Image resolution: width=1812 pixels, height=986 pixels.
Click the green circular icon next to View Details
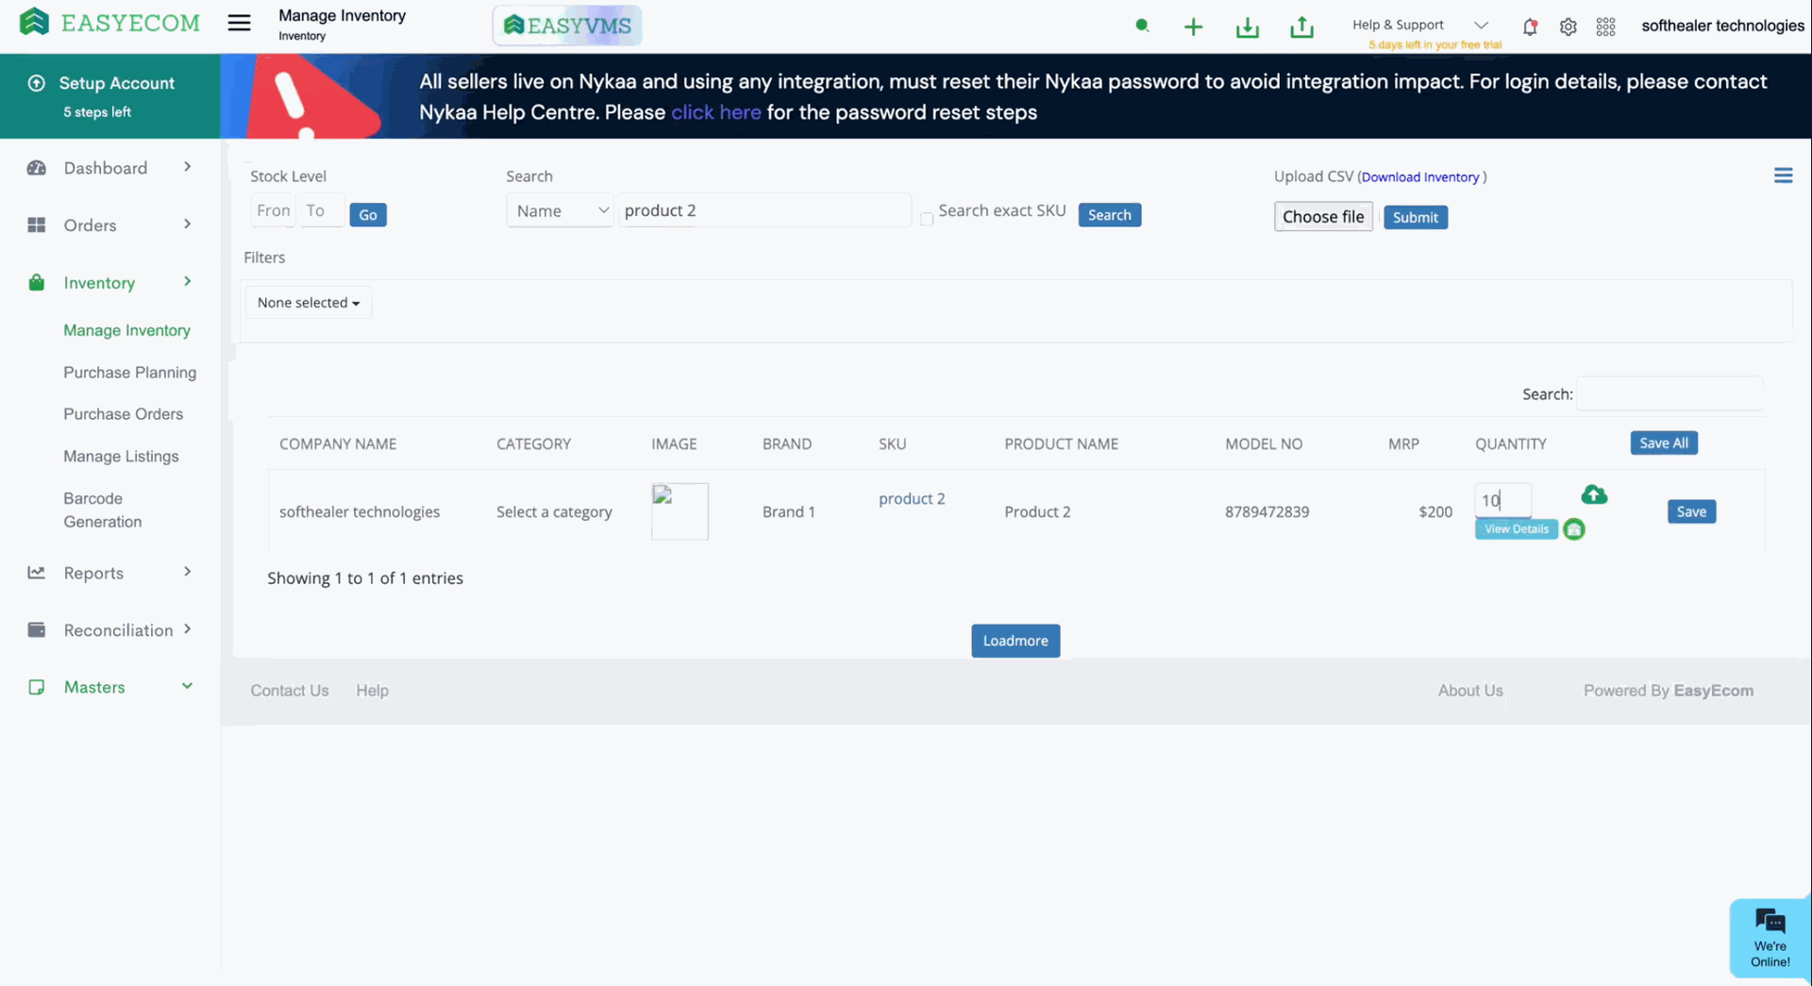click(x=1573, y=529)
